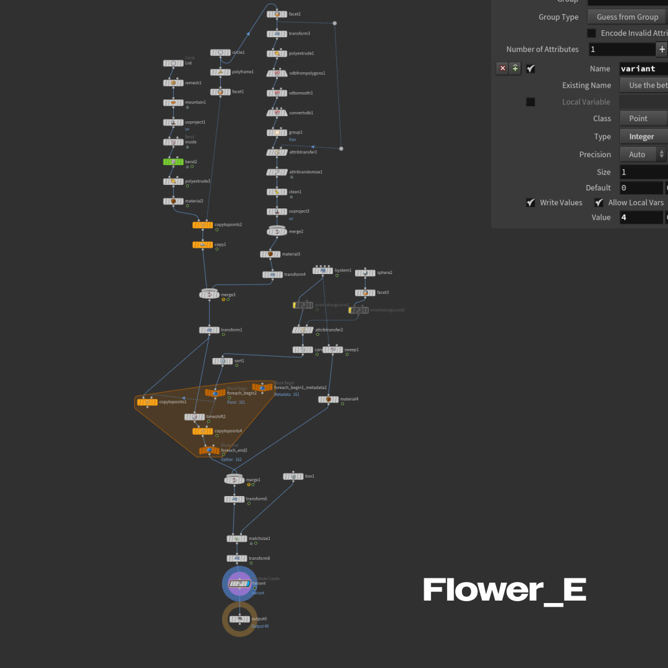Select the merge2 node
Viewport: 668px width, 668px height.
pyautogui.click(x=277, y=231)
